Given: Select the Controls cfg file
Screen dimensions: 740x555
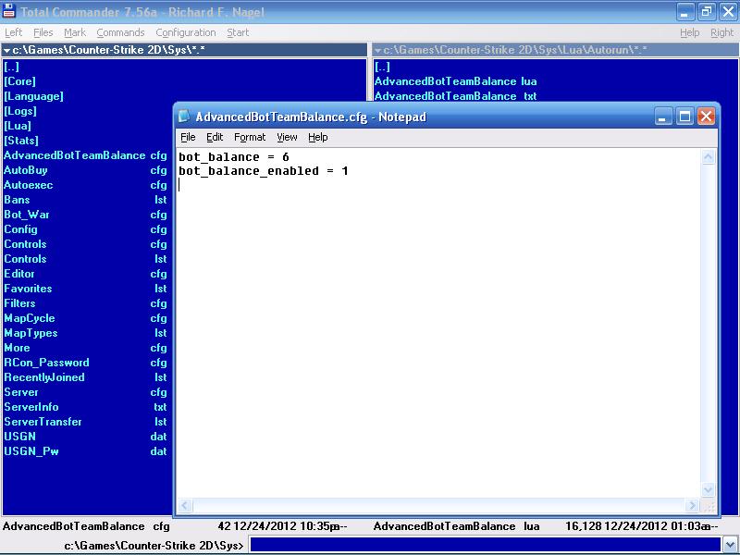Looking at the screenshot, I should point(85,244).
